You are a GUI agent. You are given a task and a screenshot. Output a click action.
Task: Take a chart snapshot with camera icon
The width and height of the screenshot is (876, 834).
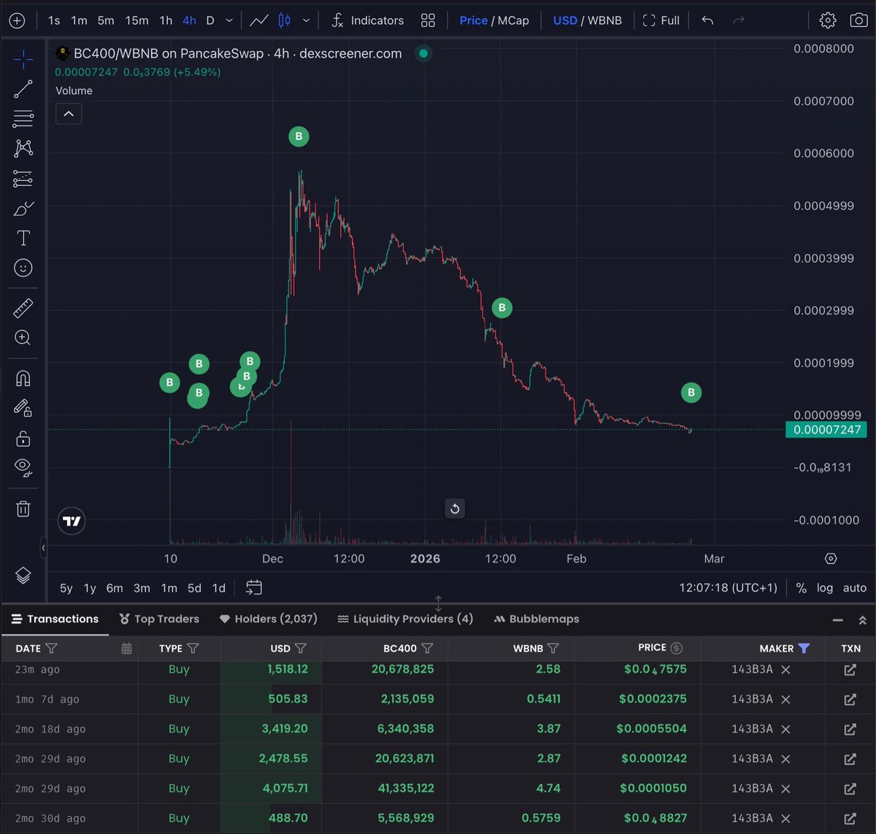[x=859, y=20]
